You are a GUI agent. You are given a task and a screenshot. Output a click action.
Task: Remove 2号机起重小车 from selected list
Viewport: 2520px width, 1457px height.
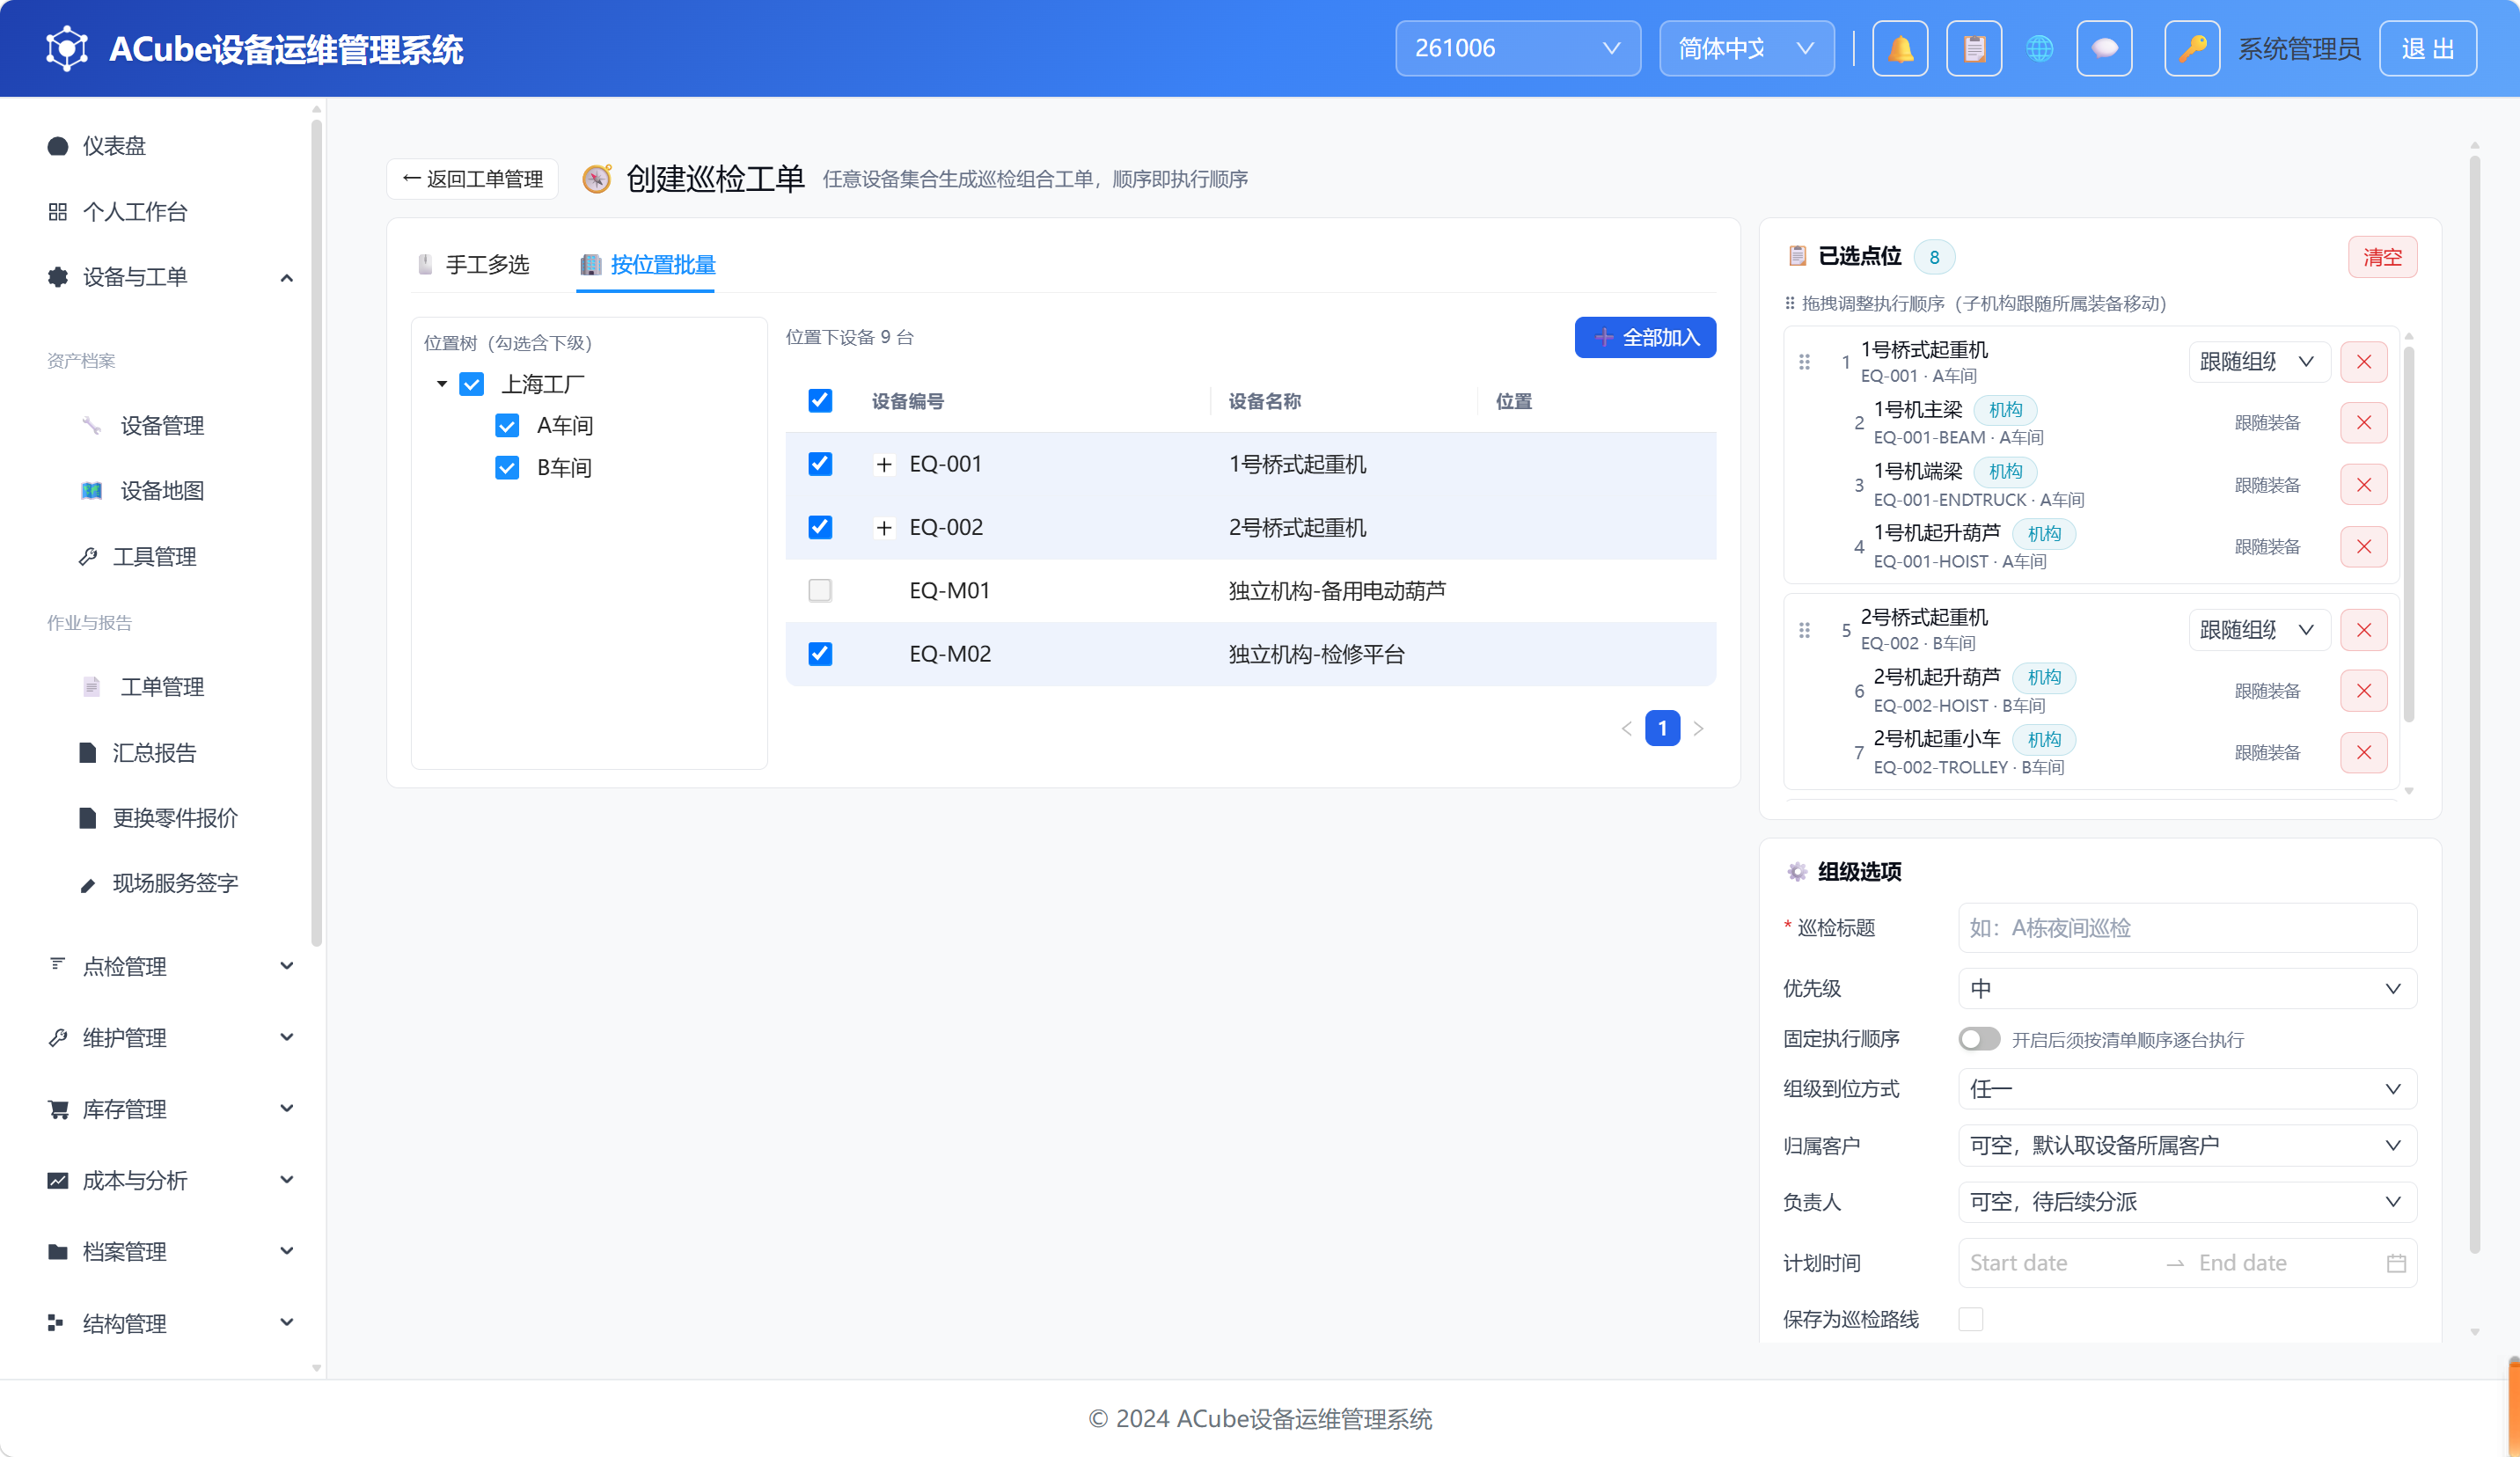click(x=2363, y=753)
